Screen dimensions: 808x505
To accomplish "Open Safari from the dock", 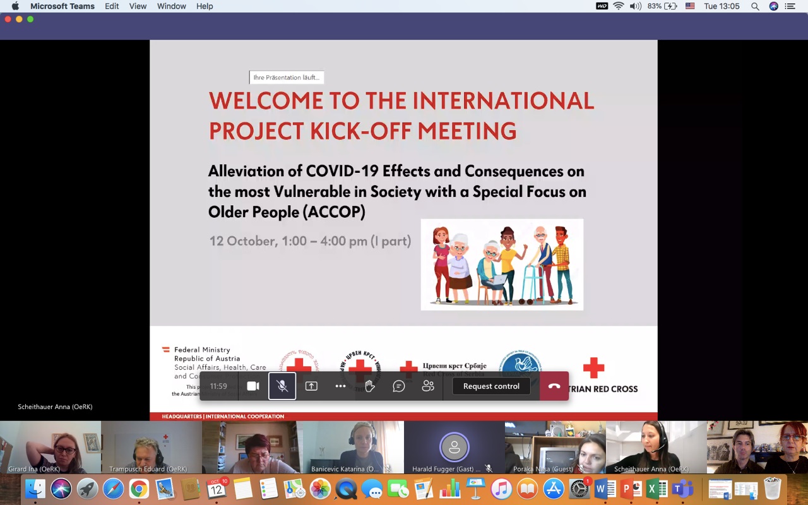I will pyautogui.click(x=113, y=489).
